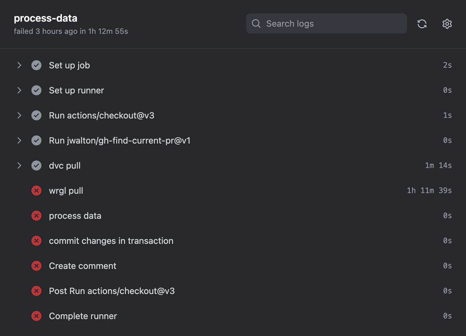Image resolution: width=466 pixels, height=336 pixels.
Task: Select the Post Run actions/checkout@v3 label
Action: click(112, 291)
